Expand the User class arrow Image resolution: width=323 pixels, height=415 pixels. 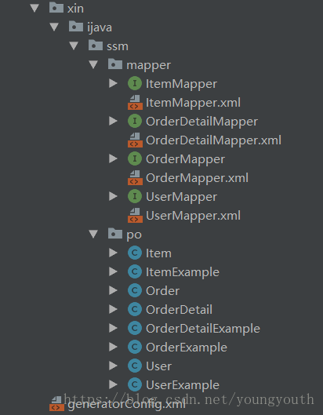[113, 366]
